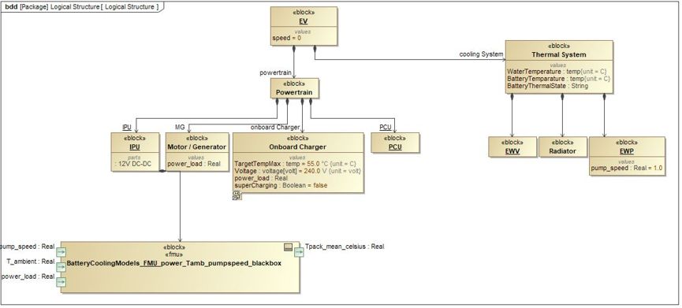682x308 pixels.
Task: Select the bdd Logical Structure diagram header
Action: click(82, 7)
